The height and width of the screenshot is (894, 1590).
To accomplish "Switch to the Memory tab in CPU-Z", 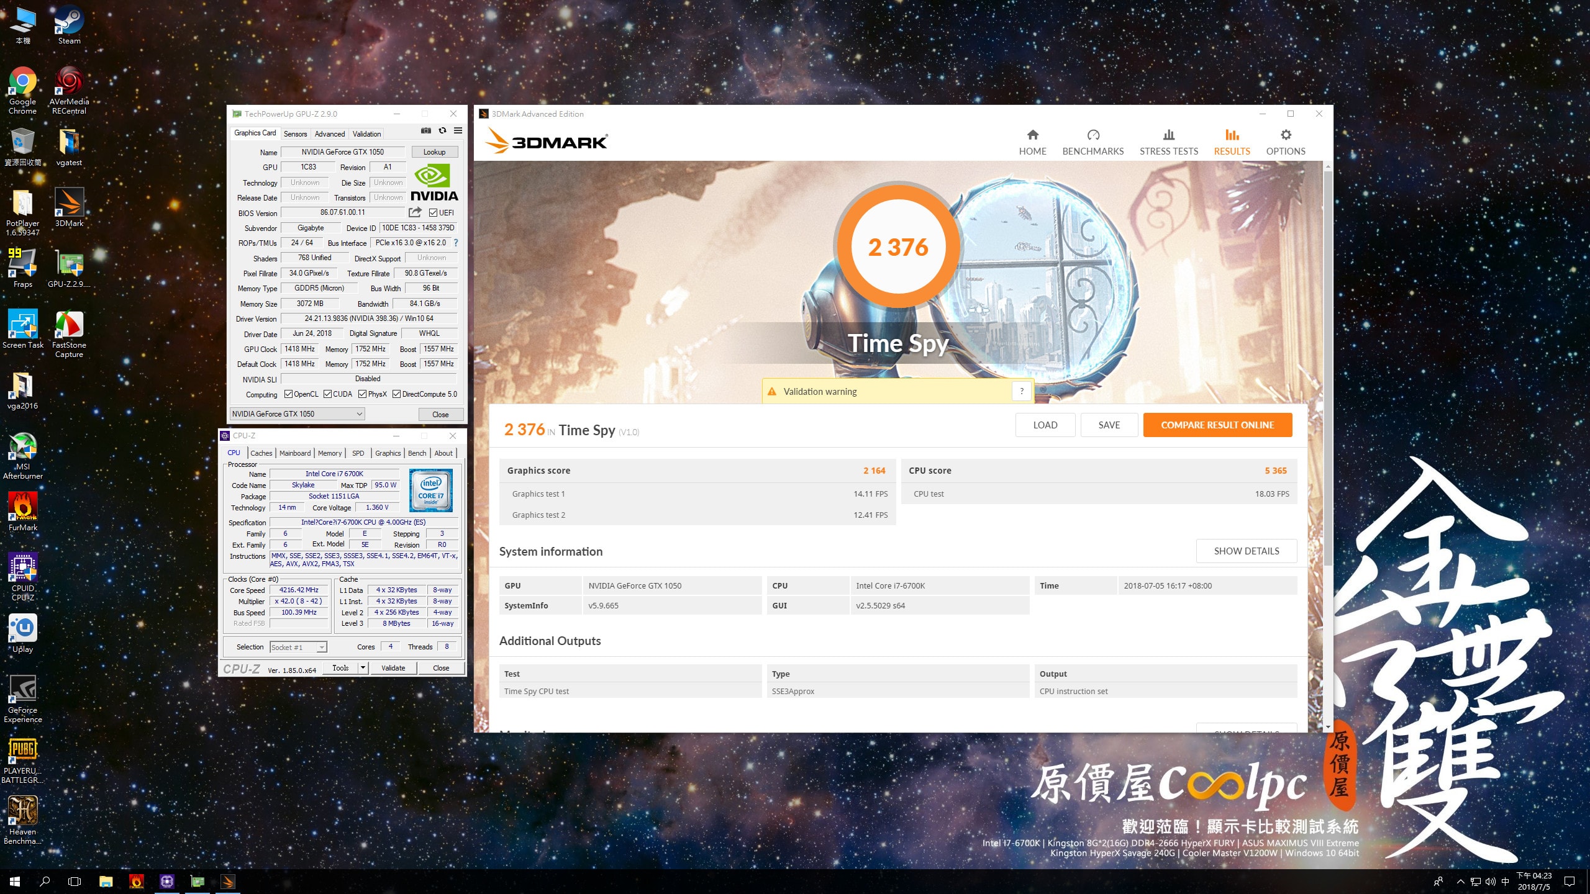I will coord(330,453).
